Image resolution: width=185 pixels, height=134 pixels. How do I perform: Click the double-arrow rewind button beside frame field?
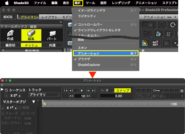point(71,96)
